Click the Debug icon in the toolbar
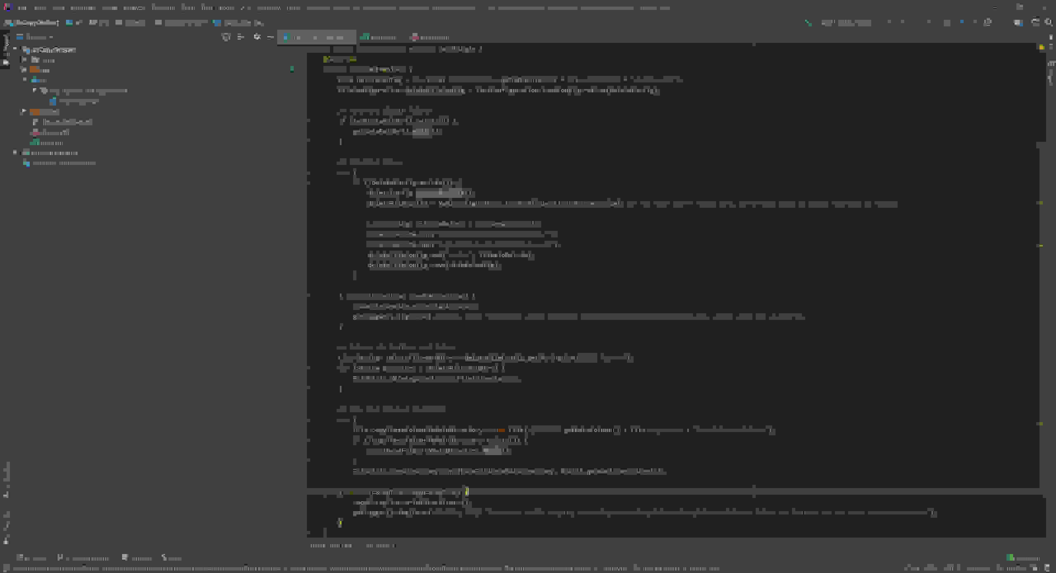This screenshot has height=573, width=1056. tap(903, 23)
